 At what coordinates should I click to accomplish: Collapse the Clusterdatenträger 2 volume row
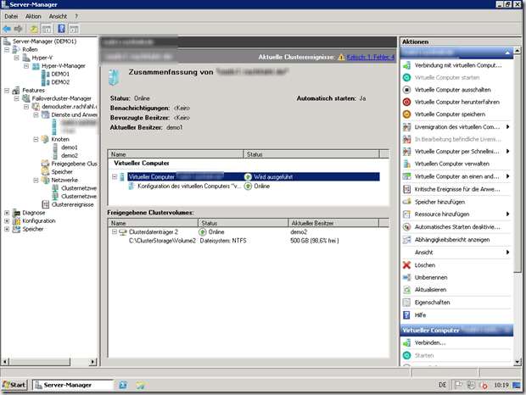[x=115, y=232]
